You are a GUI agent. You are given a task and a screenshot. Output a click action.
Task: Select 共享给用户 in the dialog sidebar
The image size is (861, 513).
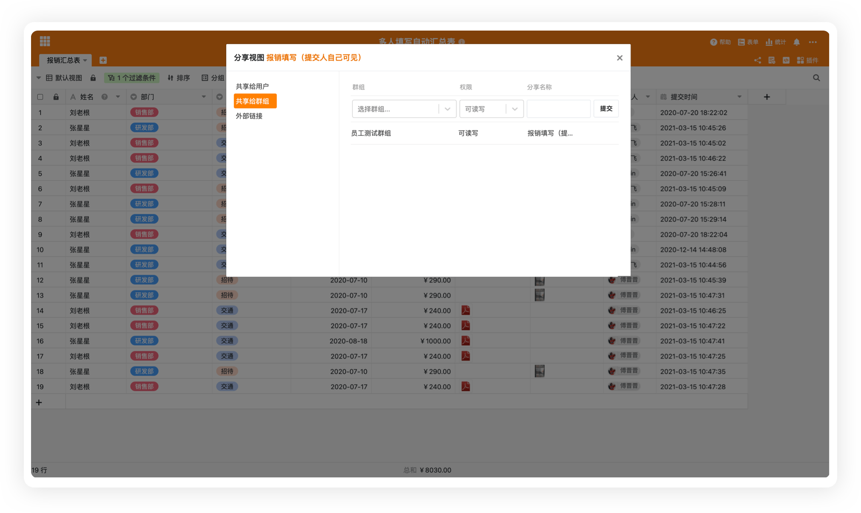[252, 86]
